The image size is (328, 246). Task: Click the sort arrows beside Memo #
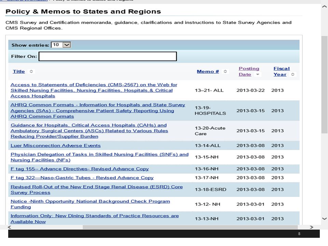[x=225, y=71]
